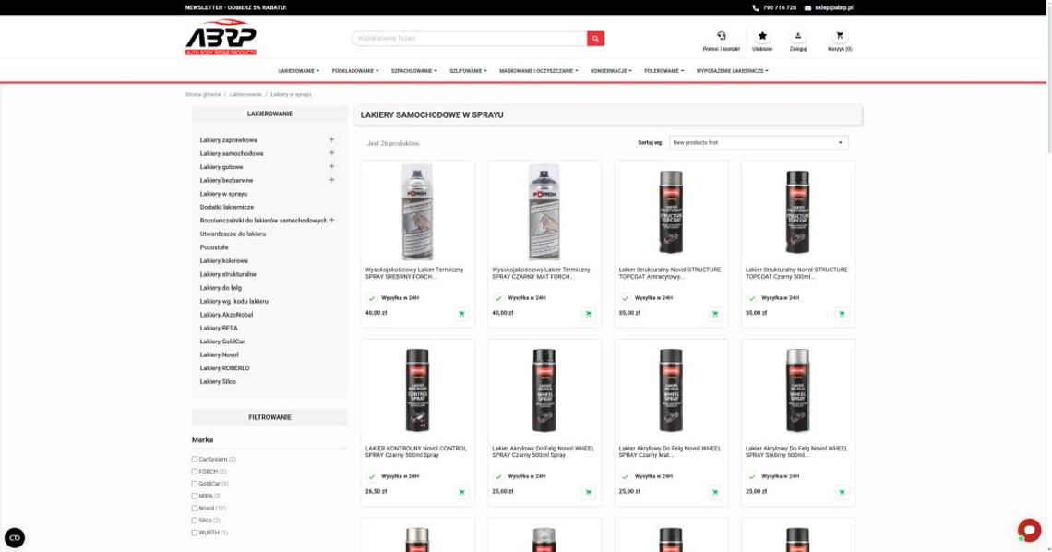Toggle the MIPA brand filter
This screenshot has height=552, width=1052.
point(195,497)
